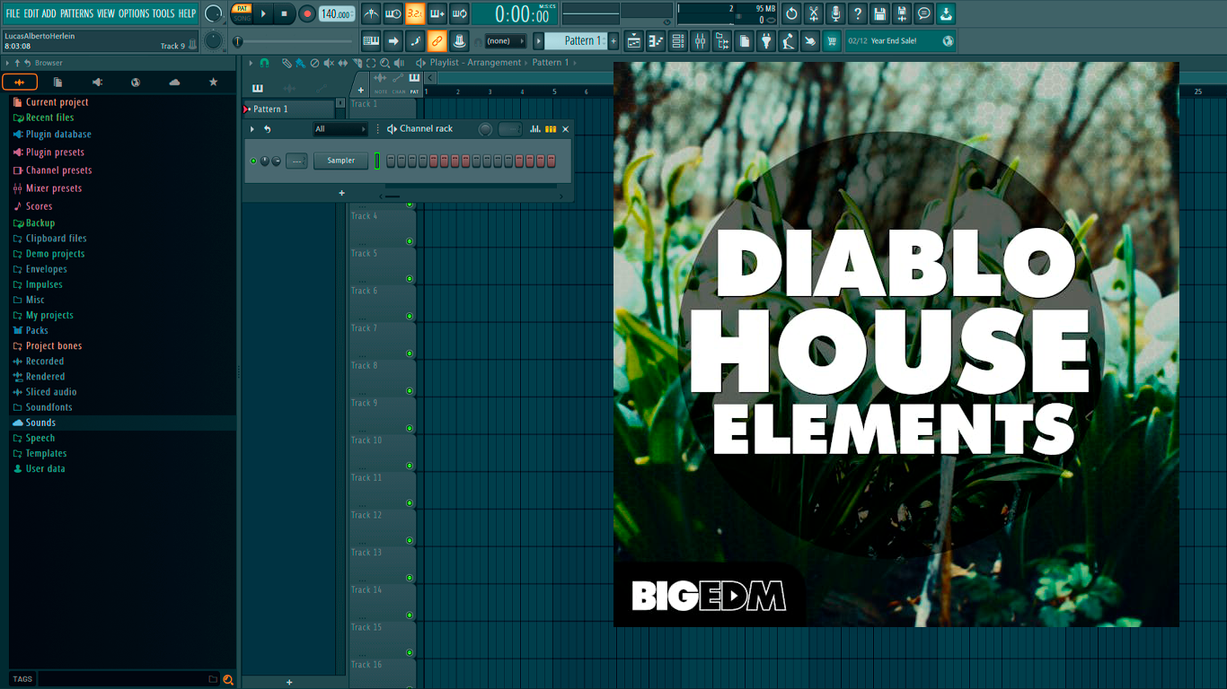1227x689 pixels.
Task: Click the project picker pages icon
Action: click(745, 40)
